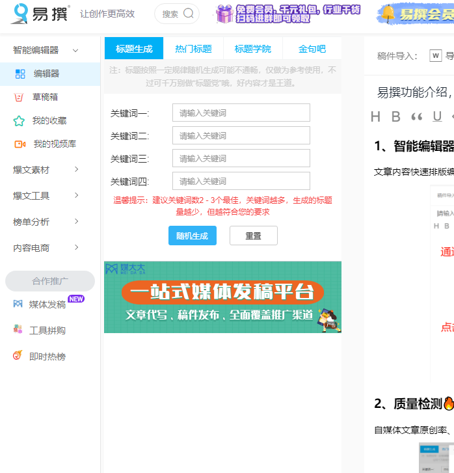This screenshot has height=473, width=454.
Task: Click the 易撰 logo icon
Action: click(20, 14)
